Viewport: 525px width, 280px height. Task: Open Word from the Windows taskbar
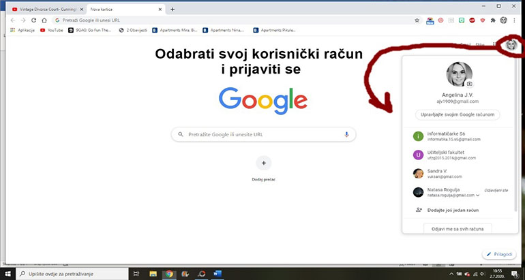point(217,273)
